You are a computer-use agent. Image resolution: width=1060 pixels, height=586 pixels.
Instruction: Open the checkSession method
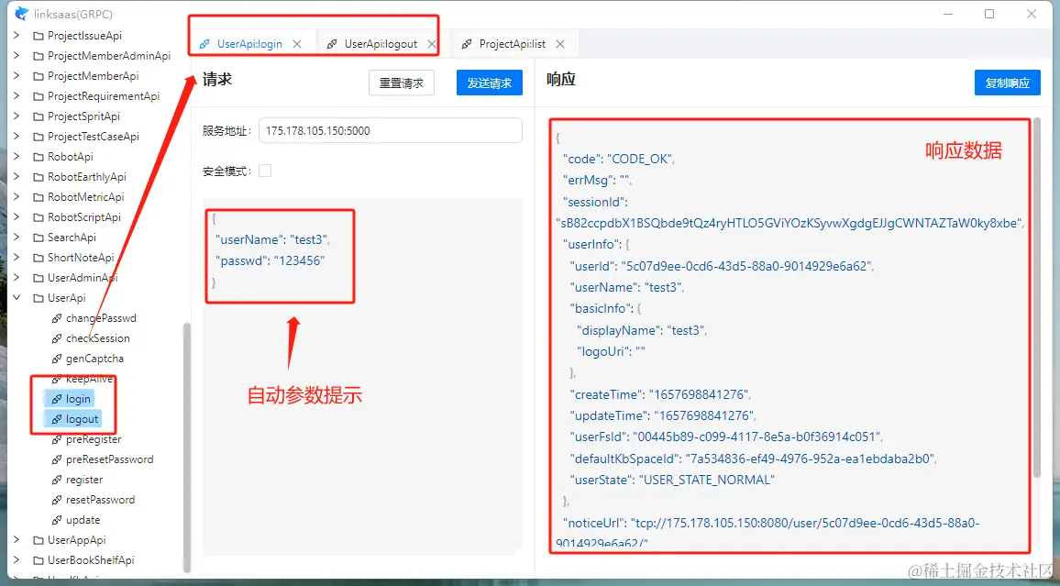pos(97,338)
